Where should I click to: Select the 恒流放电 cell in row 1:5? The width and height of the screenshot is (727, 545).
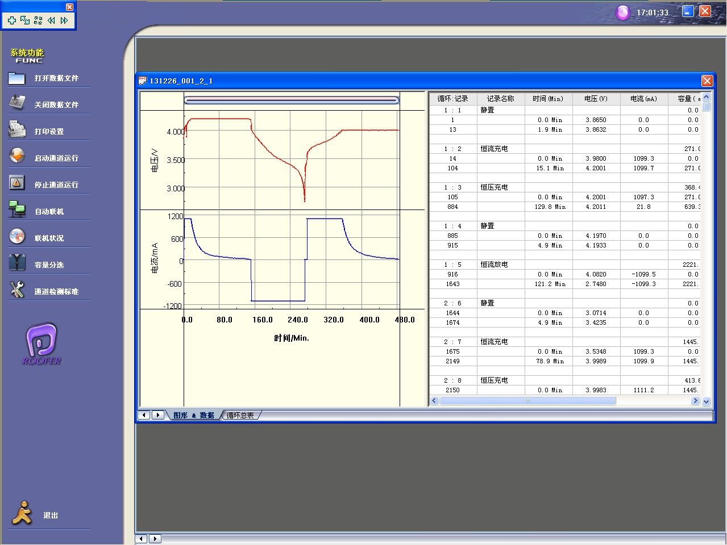point(501,265)
